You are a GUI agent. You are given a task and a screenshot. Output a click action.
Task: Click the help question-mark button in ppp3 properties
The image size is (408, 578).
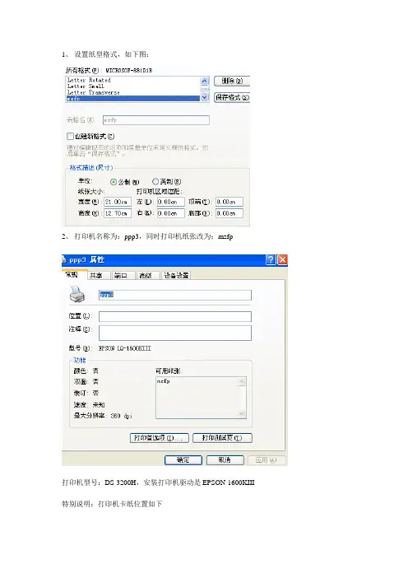[271, 260]
